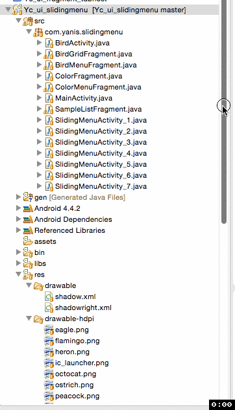
Task: Click the peacock.png image icon
Action: 49,396
